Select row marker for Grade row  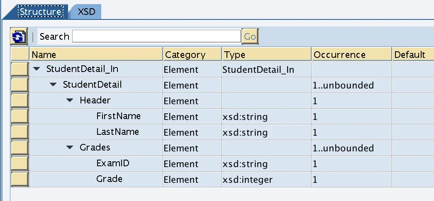[x=20, y=179]
